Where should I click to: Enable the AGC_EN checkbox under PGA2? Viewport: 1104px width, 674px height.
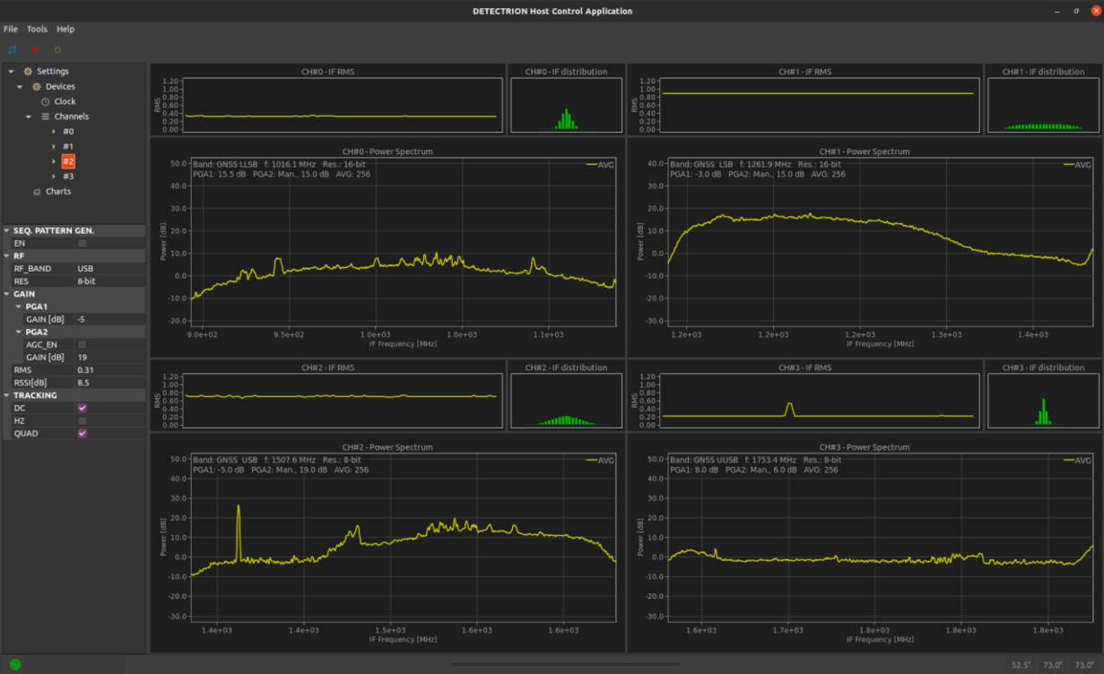click(x=83, y=344)
